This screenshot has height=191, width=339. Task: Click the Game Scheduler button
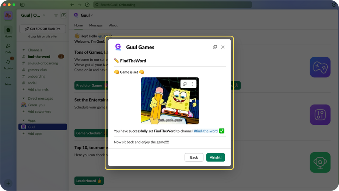point(91,133)
